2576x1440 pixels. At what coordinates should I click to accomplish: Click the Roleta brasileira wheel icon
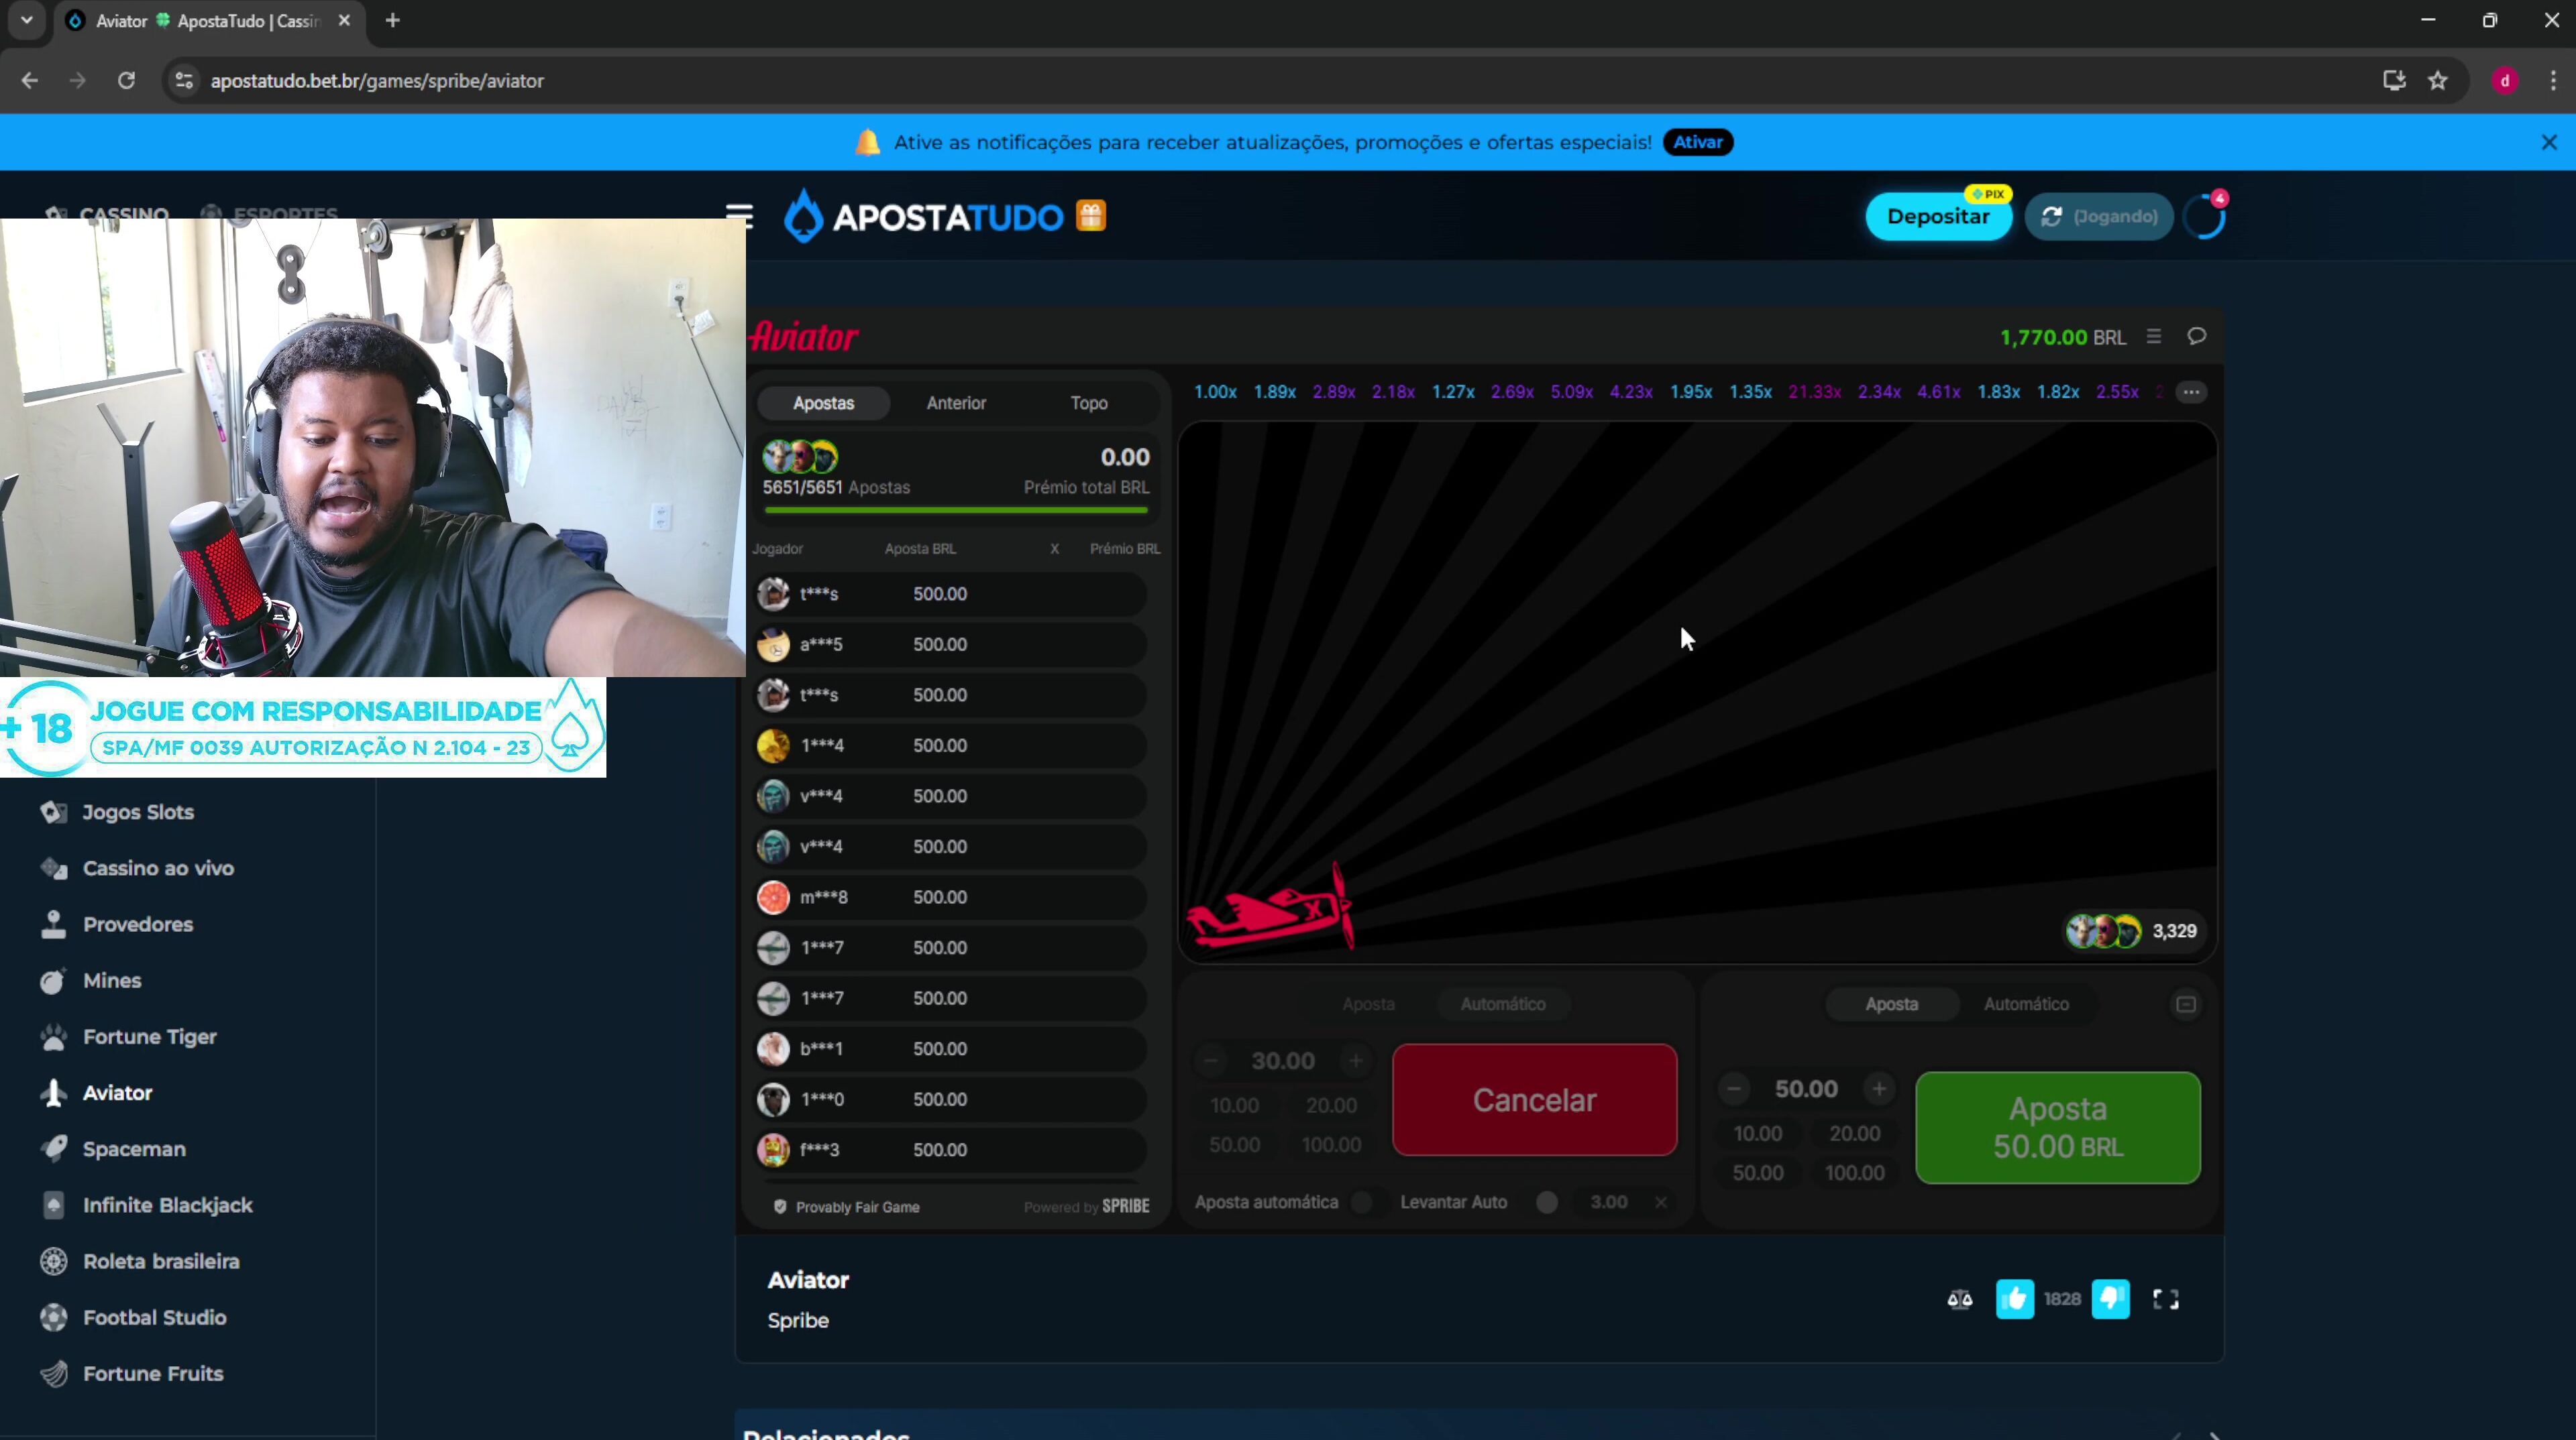pos(54,1260)
